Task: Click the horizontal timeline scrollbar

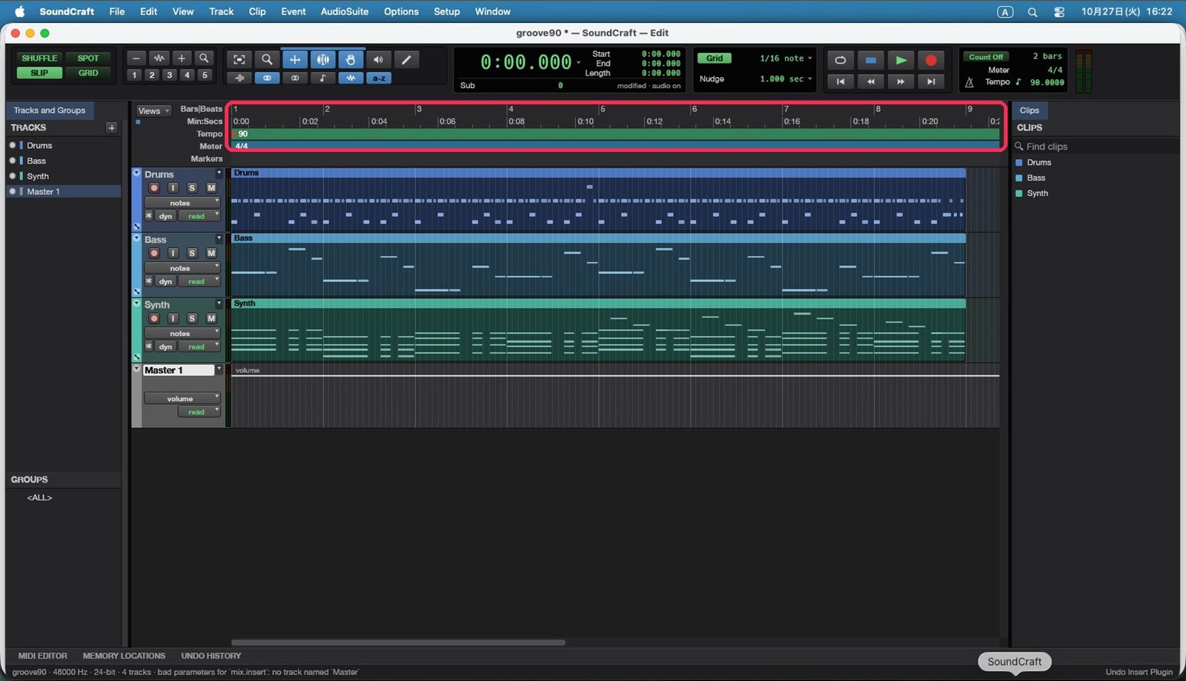Action: pyautogui.click(x=398, y=643)
